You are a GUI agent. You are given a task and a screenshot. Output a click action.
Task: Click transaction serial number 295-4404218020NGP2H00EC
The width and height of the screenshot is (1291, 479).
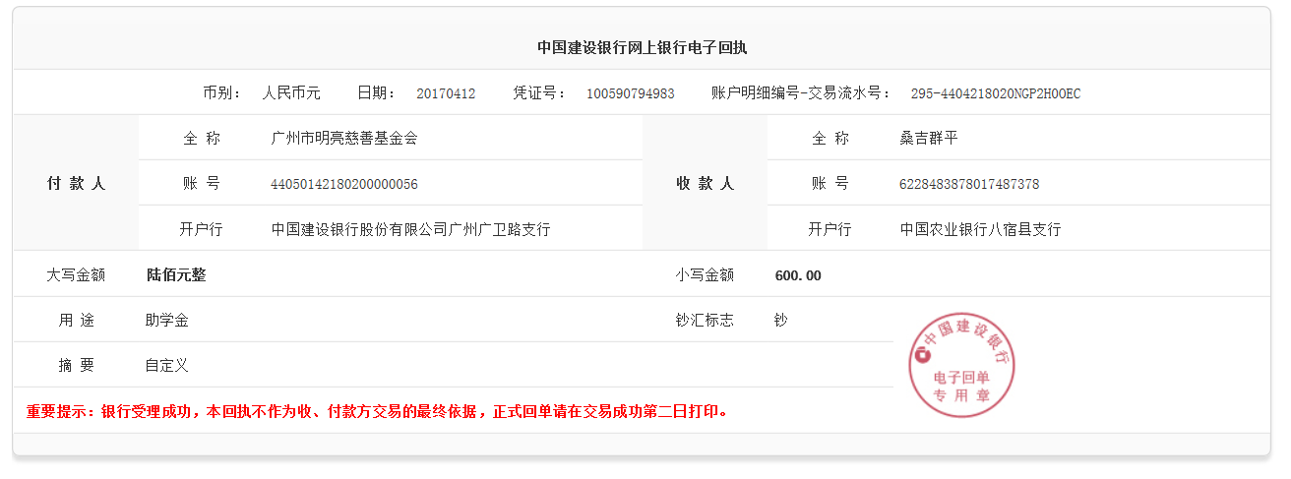pyautogui.click(x=995, y=93)
